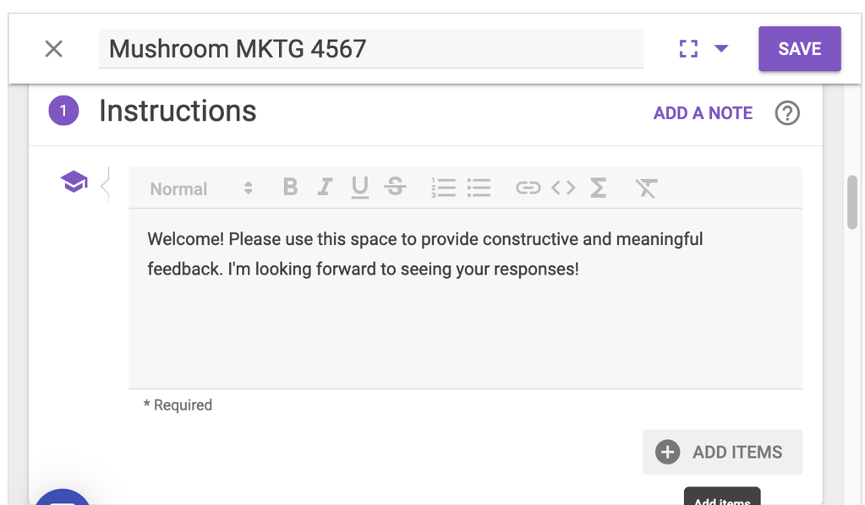The height and width of the screenshot is (505, 865).
Task: Insert a bulleted list
Action: click(479, 187)
